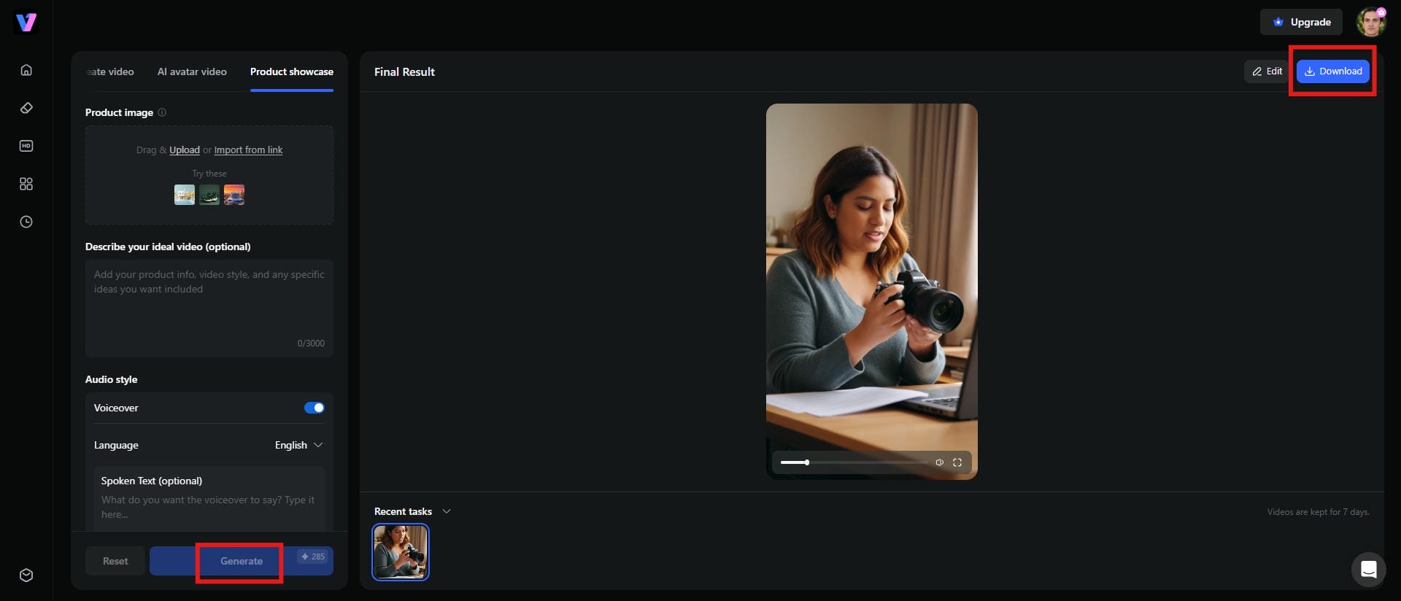Switch to the partially visible create video tab
This screenshot has height=601, width=1401.
[x=110, y=71]
